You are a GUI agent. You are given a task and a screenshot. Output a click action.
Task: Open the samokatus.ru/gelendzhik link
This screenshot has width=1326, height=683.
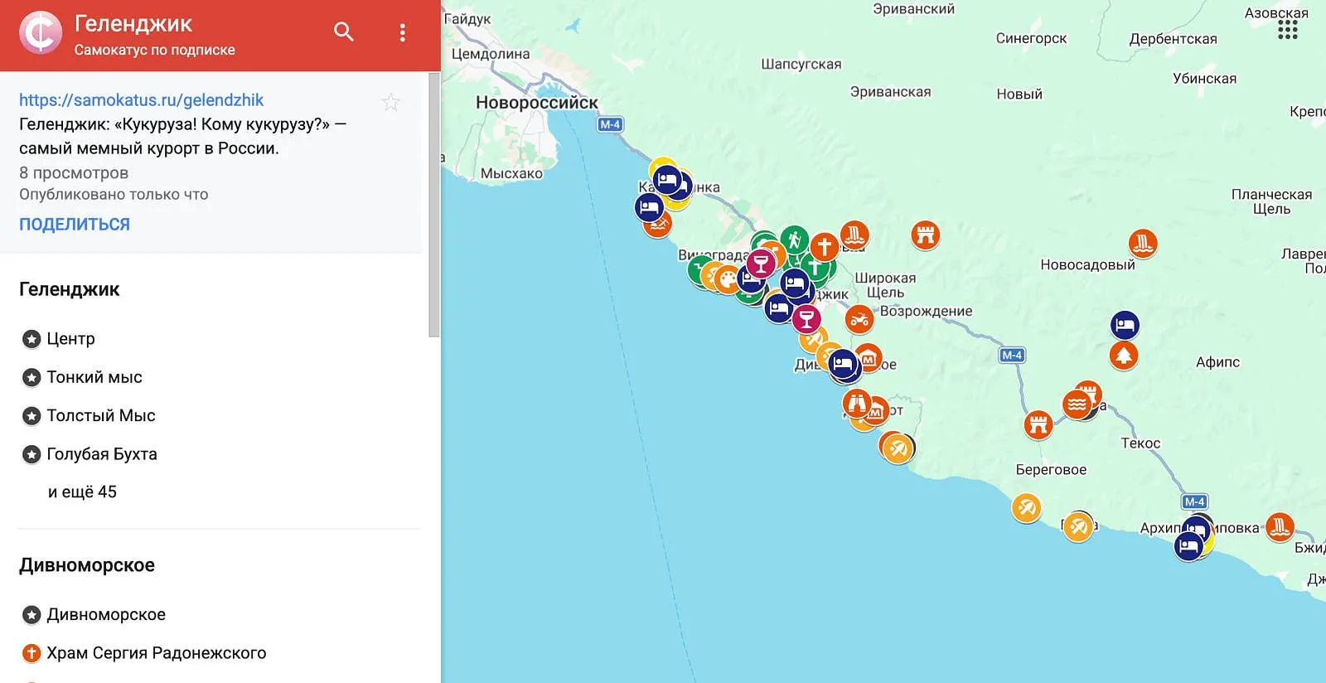141,100
